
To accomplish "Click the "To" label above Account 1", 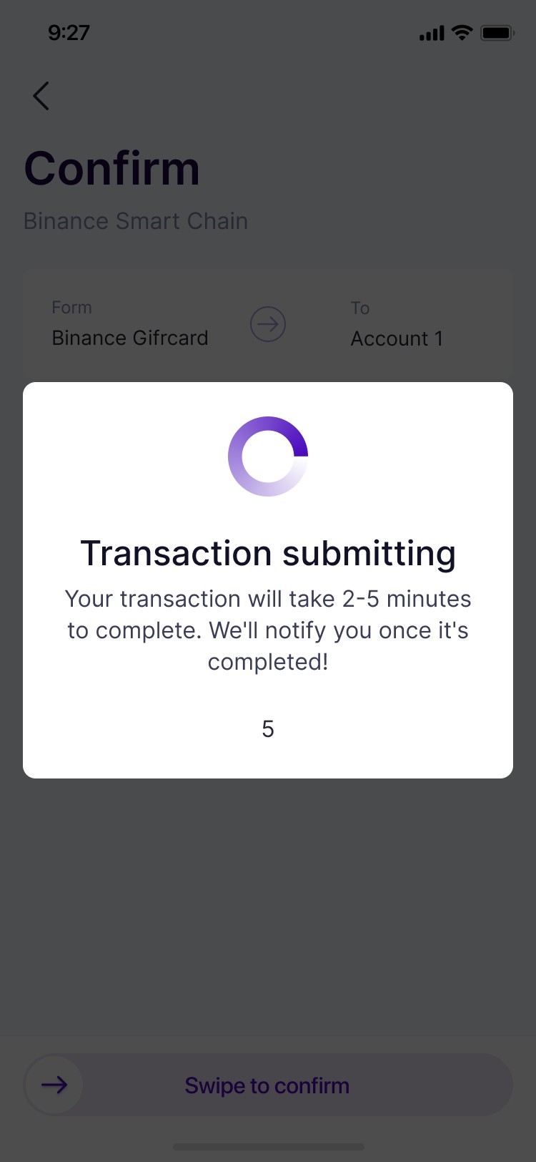I will (360, 308).
